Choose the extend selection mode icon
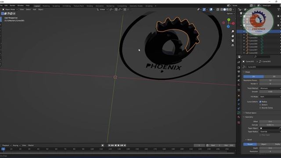This screenshot has width=281, height=158. (5, 14)
